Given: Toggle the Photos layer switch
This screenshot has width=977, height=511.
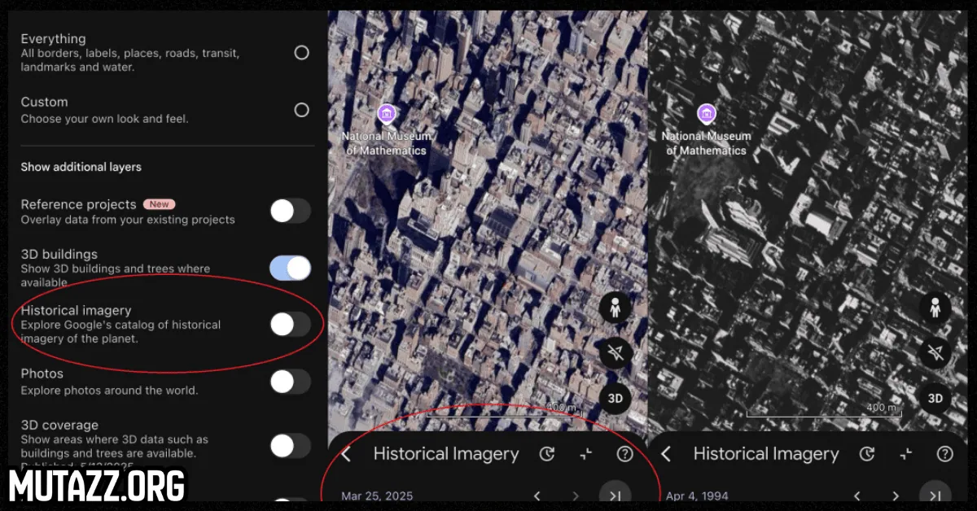Looking at the screenshot, I should [x=290, y=381].
